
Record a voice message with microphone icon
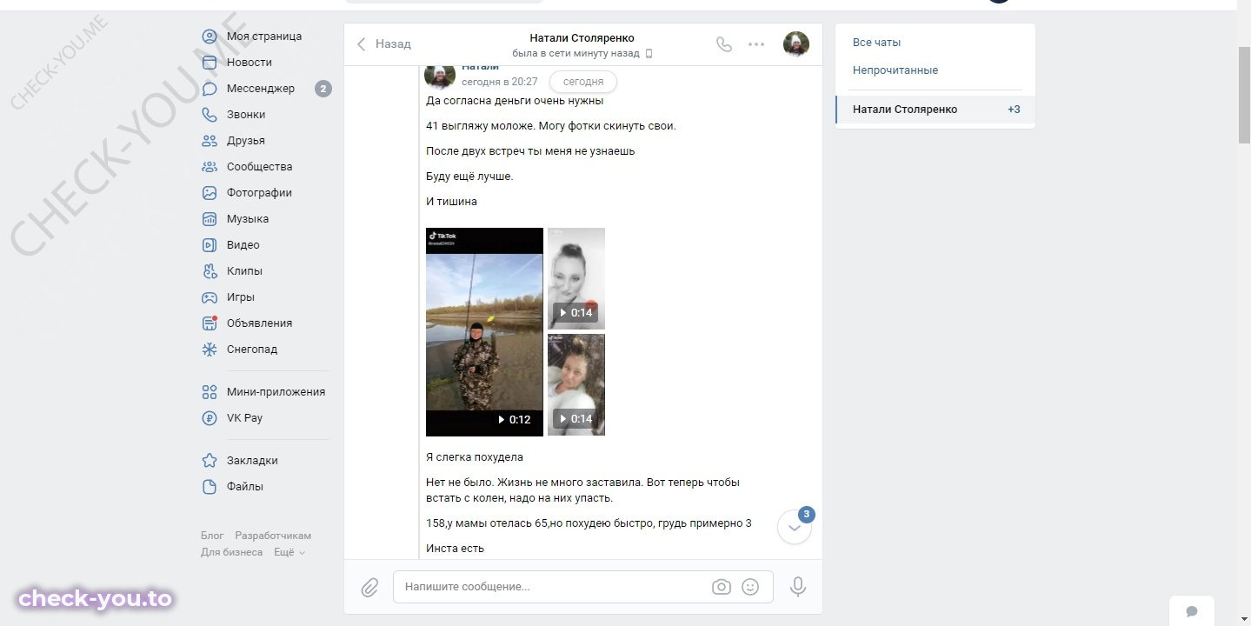(798, 587)
